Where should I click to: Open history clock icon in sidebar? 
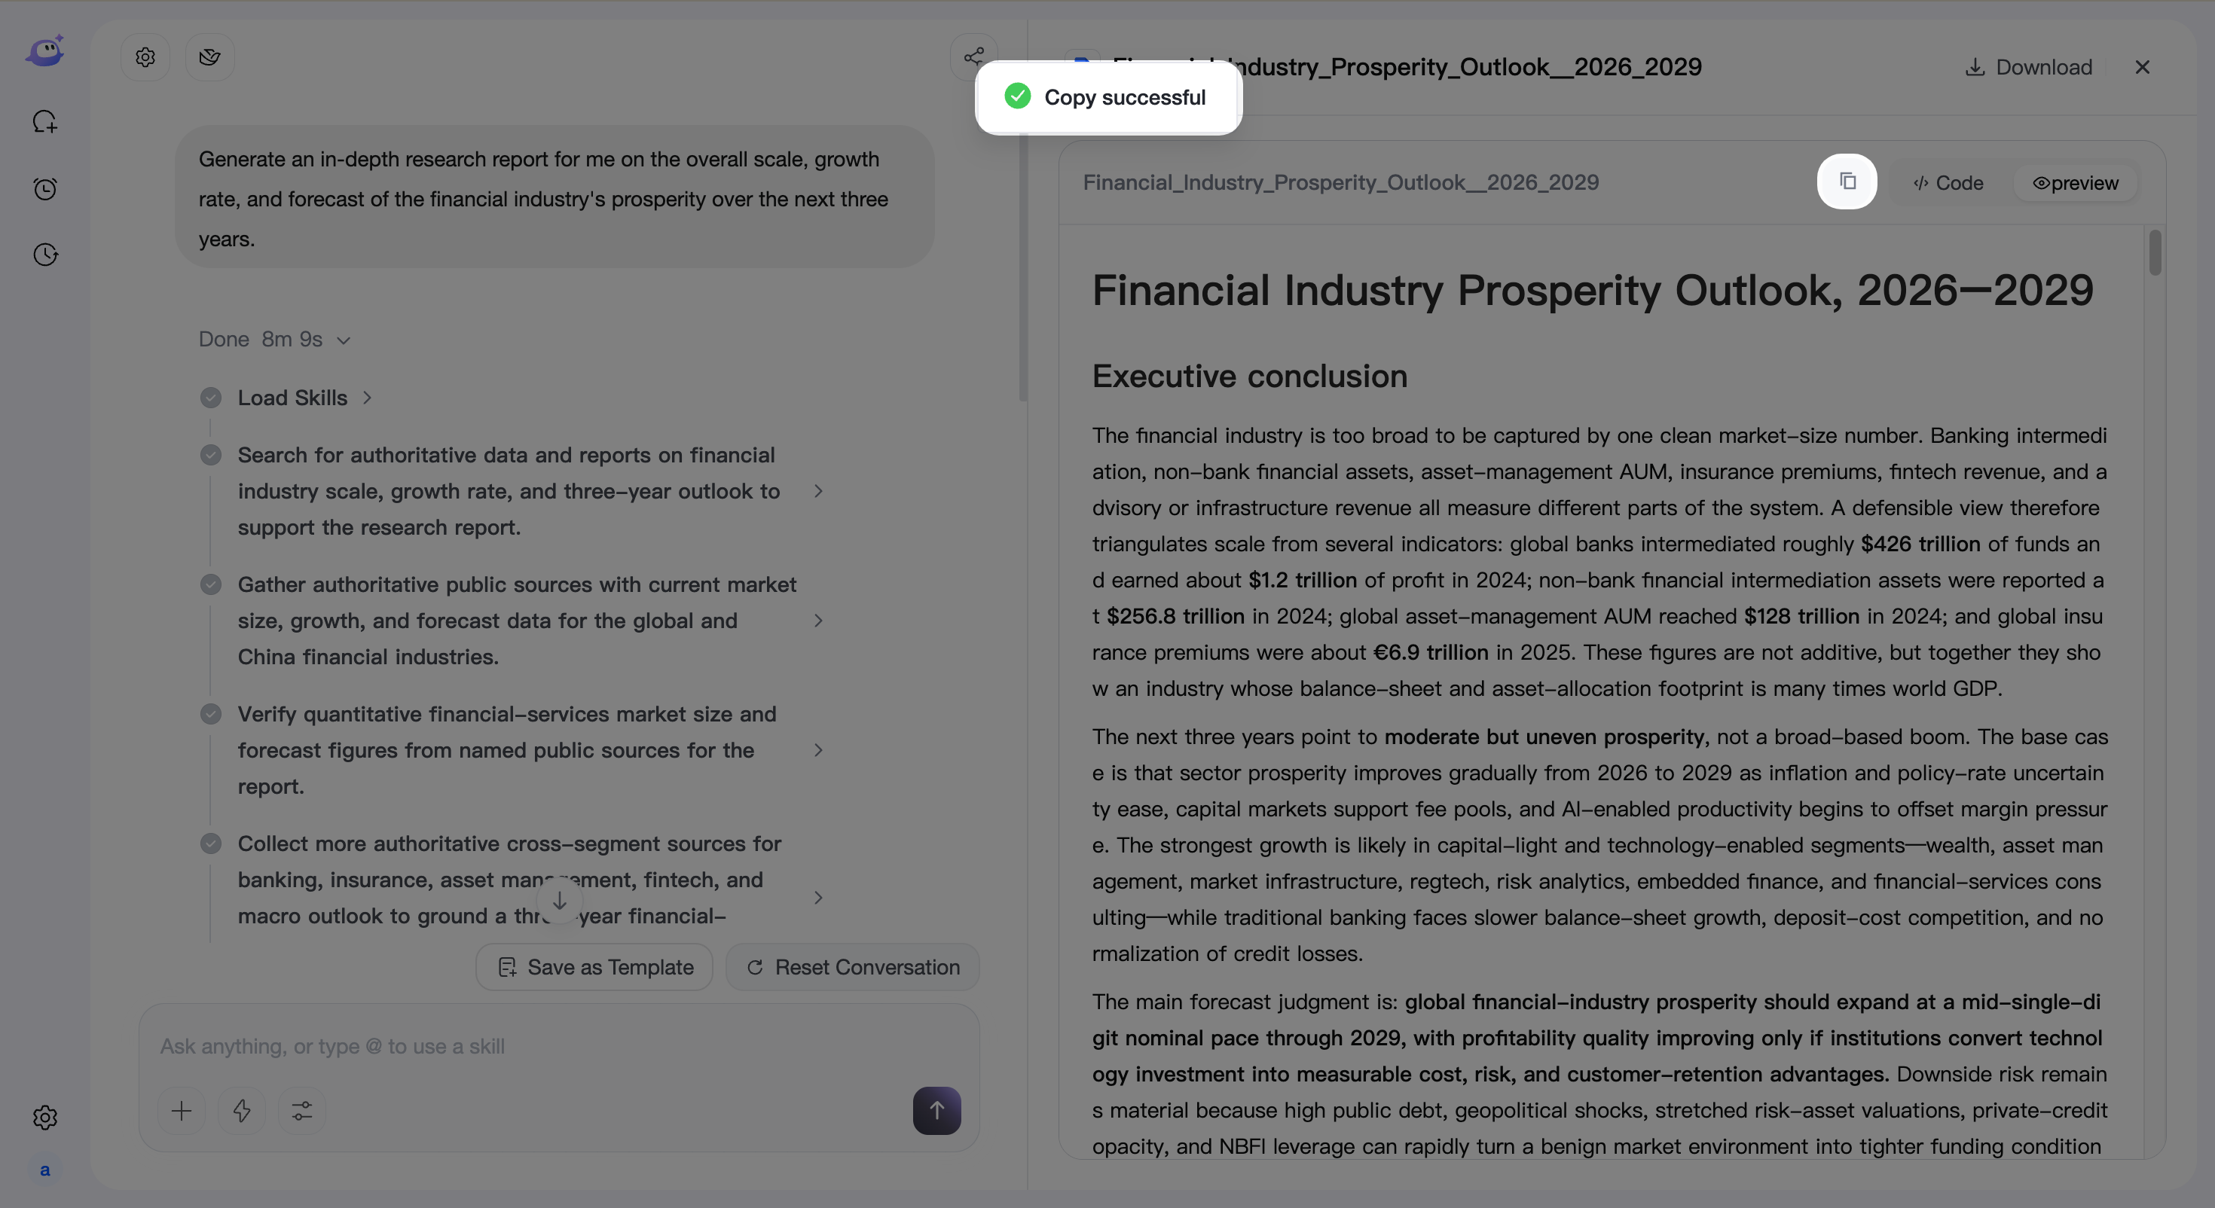point(44,255)
